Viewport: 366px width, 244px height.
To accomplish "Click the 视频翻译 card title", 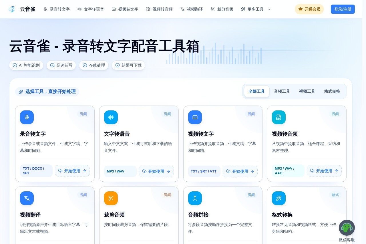I will [30, 215].
